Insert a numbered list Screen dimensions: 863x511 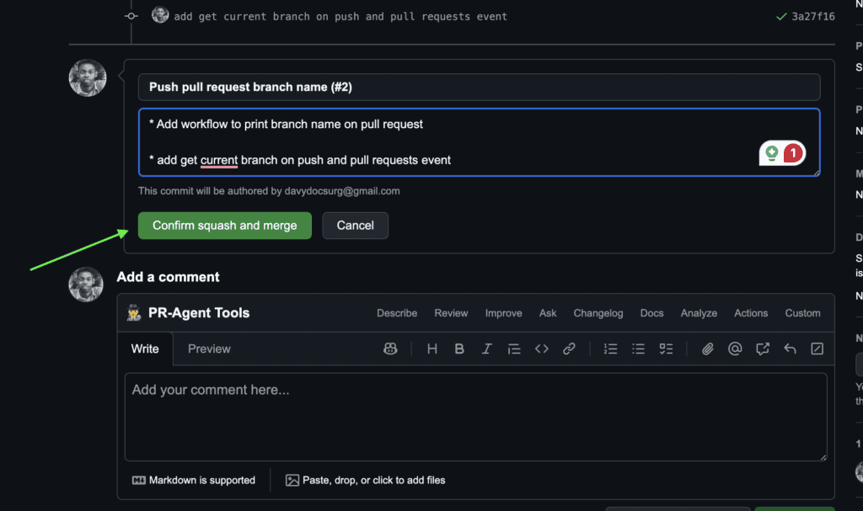pyautogui.click(x=610, y=349)
